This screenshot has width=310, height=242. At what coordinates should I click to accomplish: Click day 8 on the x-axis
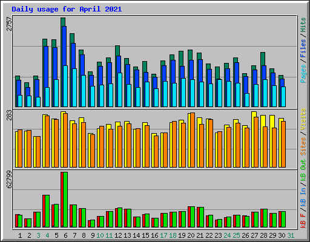coord(84,235)
